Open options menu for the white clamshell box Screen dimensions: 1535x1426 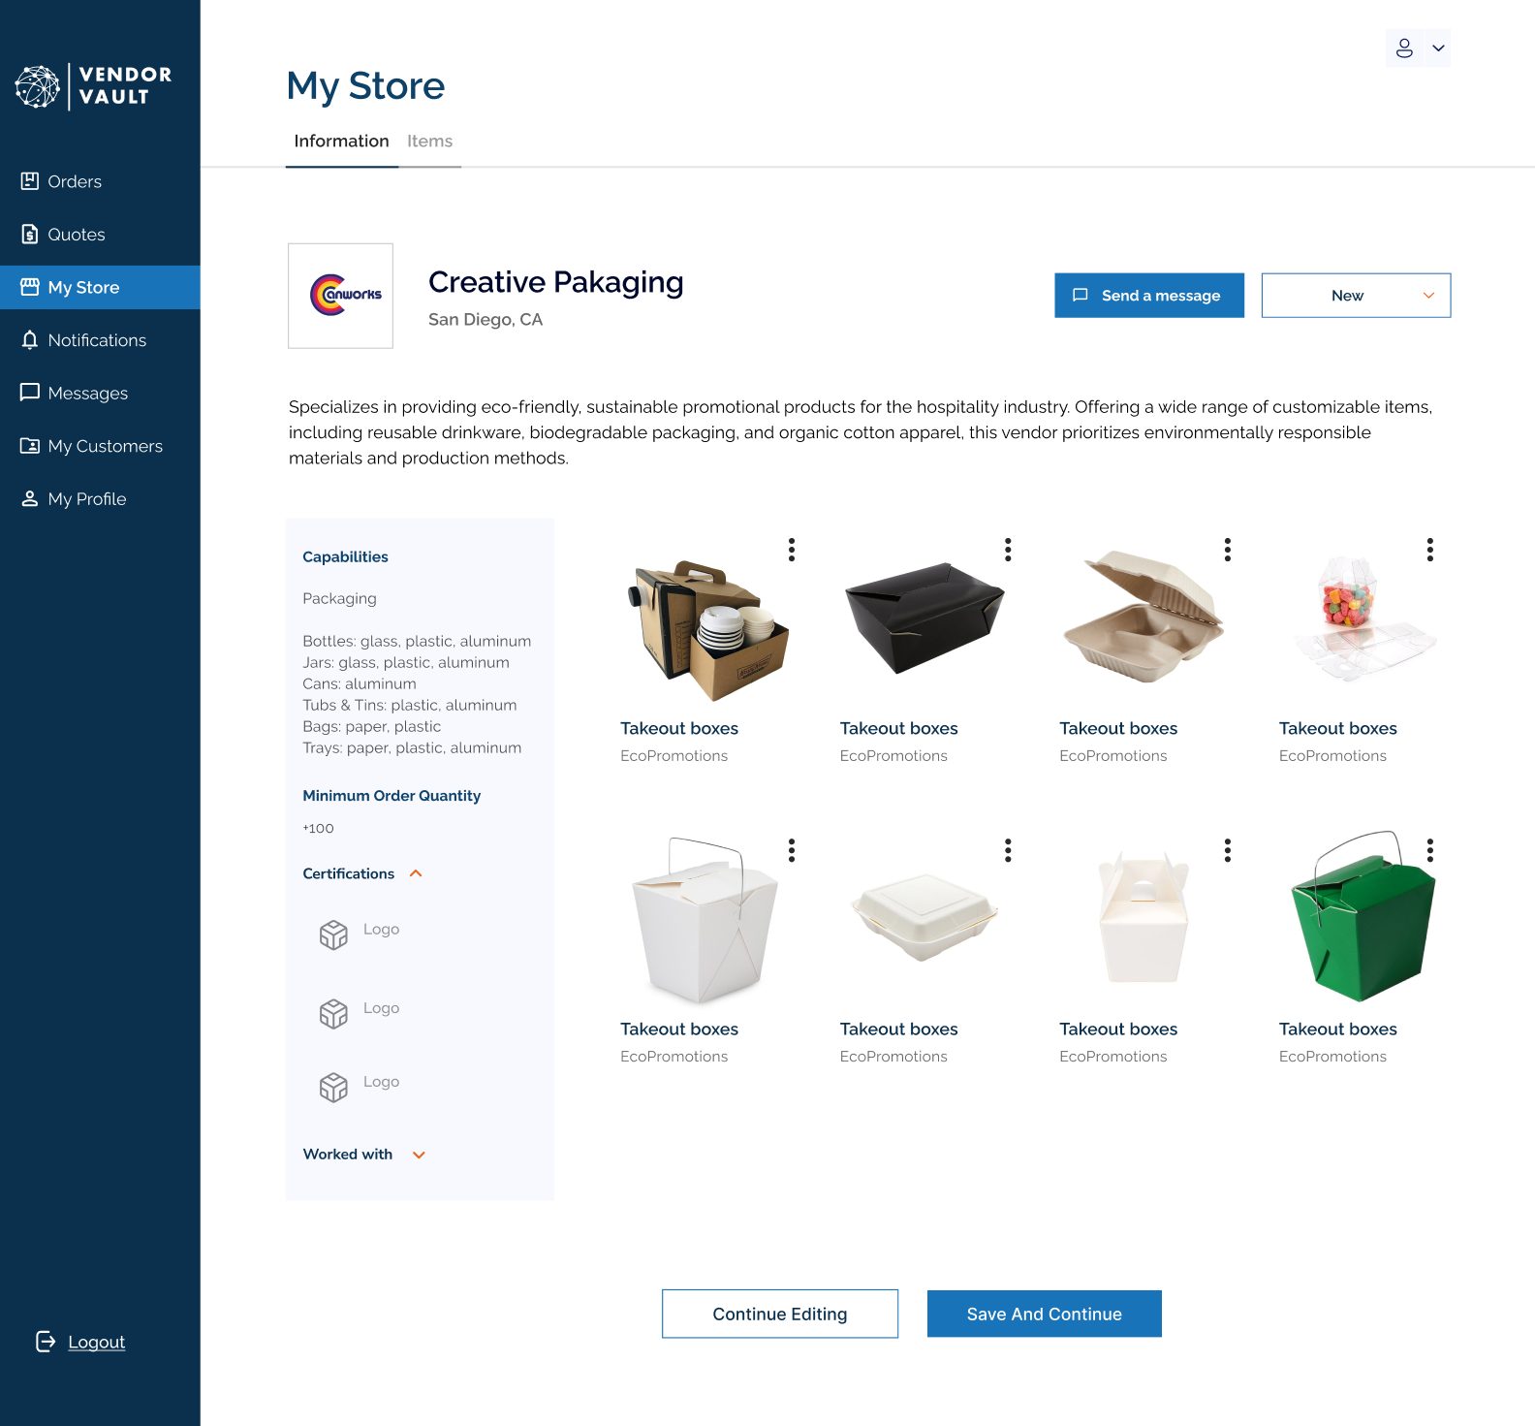point(1008,850)
